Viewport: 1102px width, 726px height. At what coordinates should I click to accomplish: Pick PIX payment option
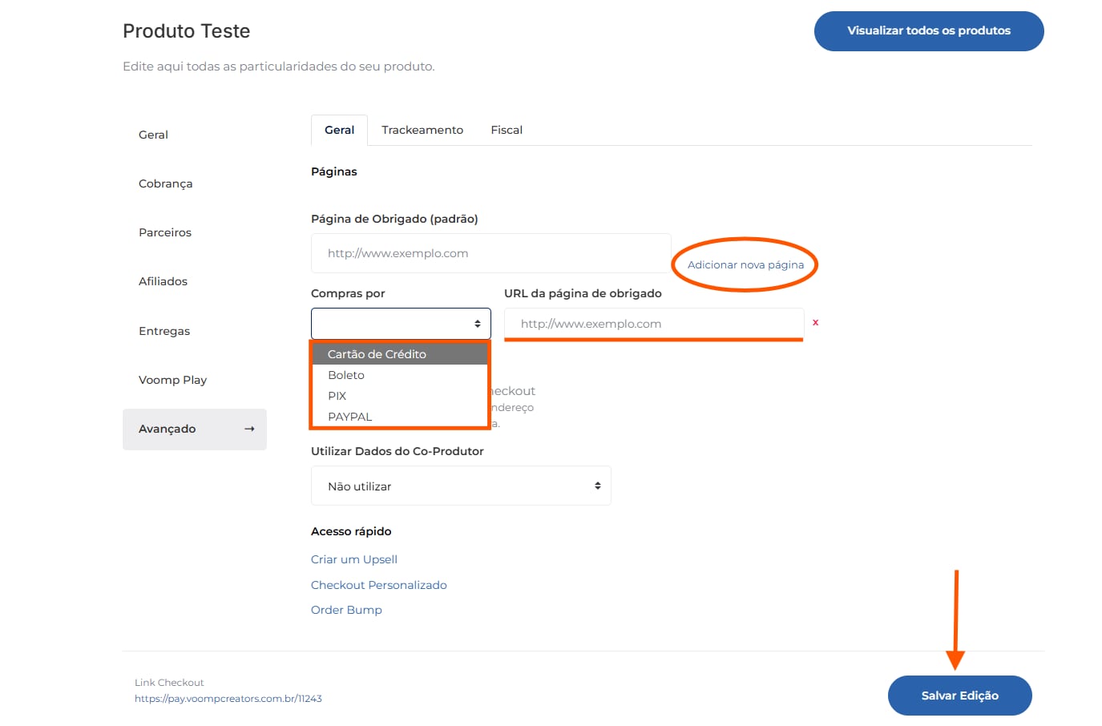(337, 396)
